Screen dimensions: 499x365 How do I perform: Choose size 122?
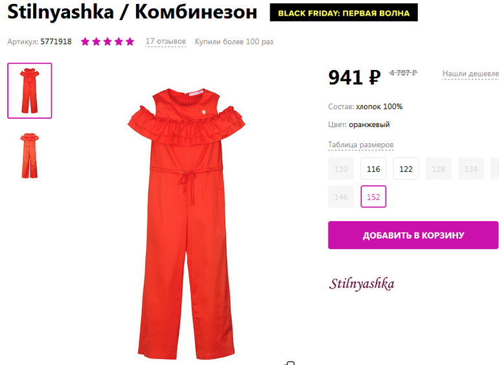tap(406, 169)
